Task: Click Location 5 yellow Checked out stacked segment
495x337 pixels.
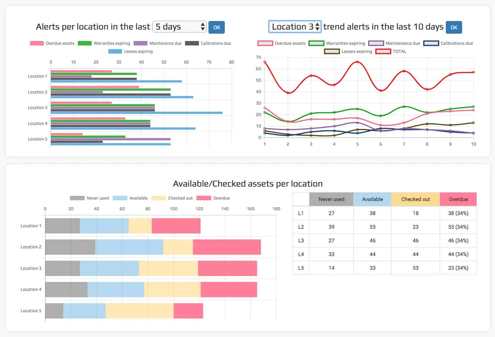Action: [140, 311]
